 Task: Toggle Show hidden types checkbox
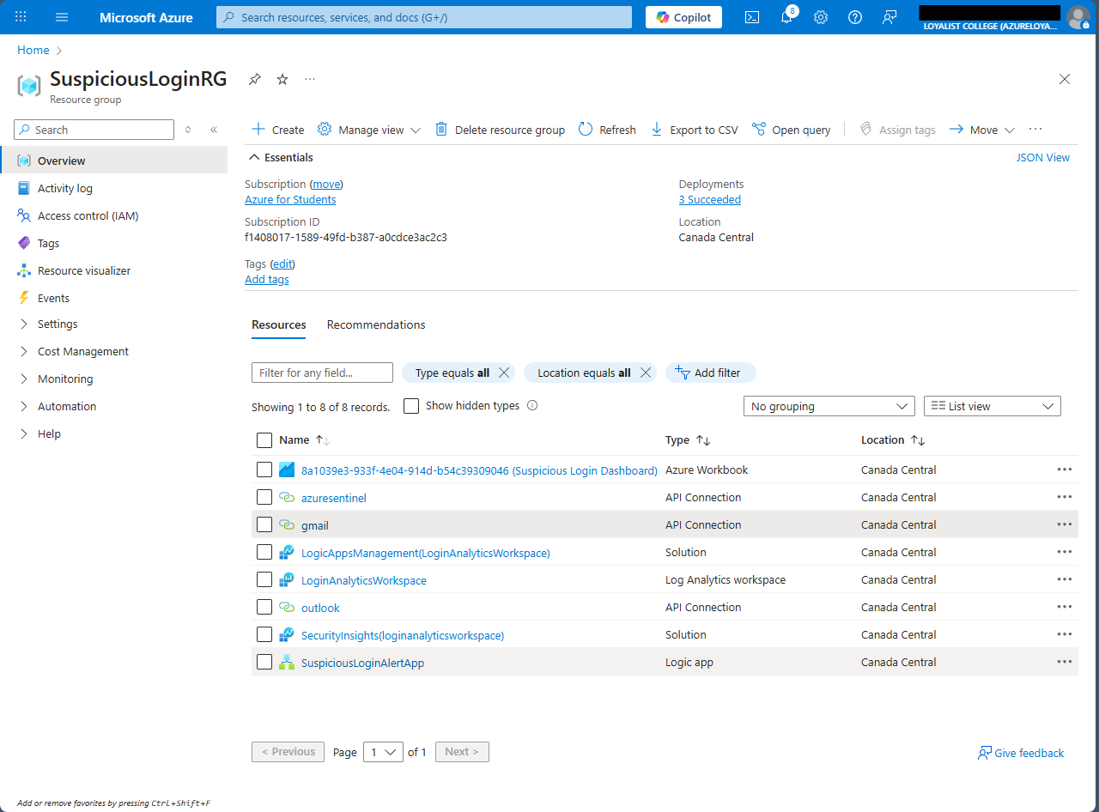[x=411, y=406]
